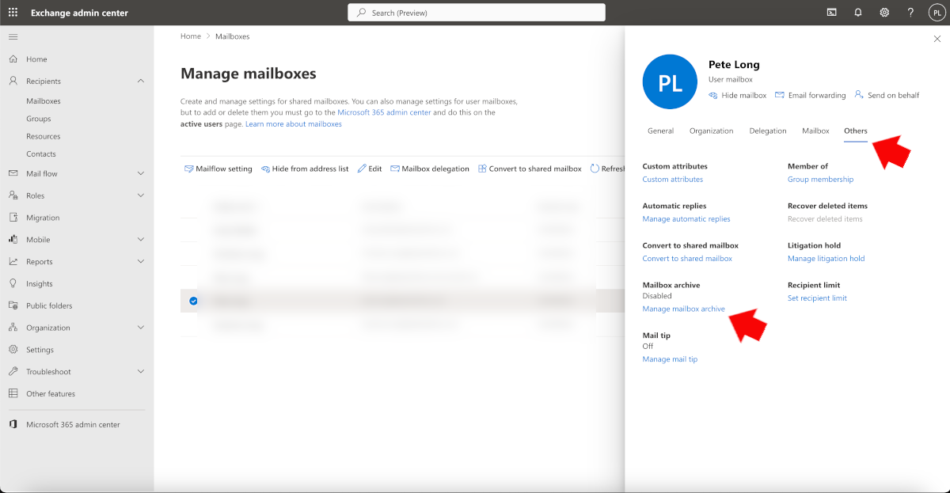The height and width of the screenshot is (493, 950).
Task: Open Mailboxes under Recipients
Action: click(44, 101)
